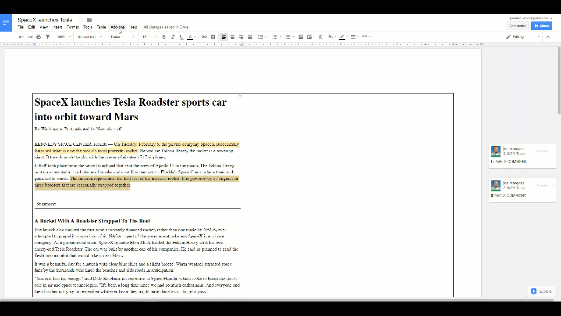Viewport: 561px width, 316px height.
Task: Clear the text formatting
Action: tap(320, 37)
